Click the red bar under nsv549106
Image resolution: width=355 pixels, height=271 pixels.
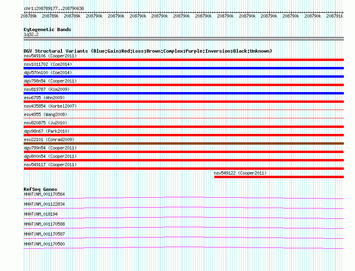pyautogui.click(x=183, y=60)
